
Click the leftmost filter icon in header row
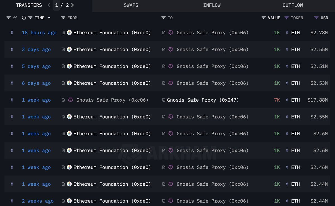[x=9, y=18]
